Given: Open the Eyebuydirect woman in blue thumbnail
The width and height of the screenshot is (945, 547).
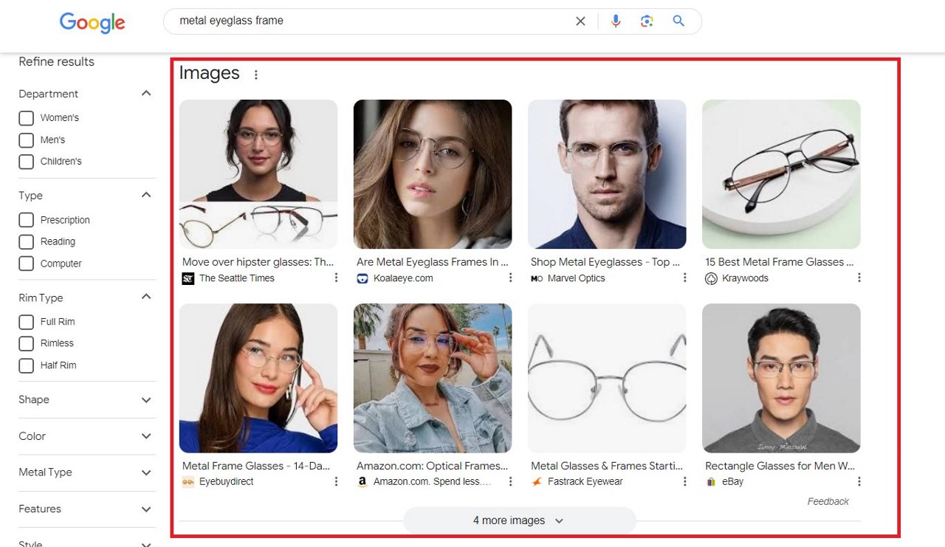Looking at the screenshot, I should point(258,378).
